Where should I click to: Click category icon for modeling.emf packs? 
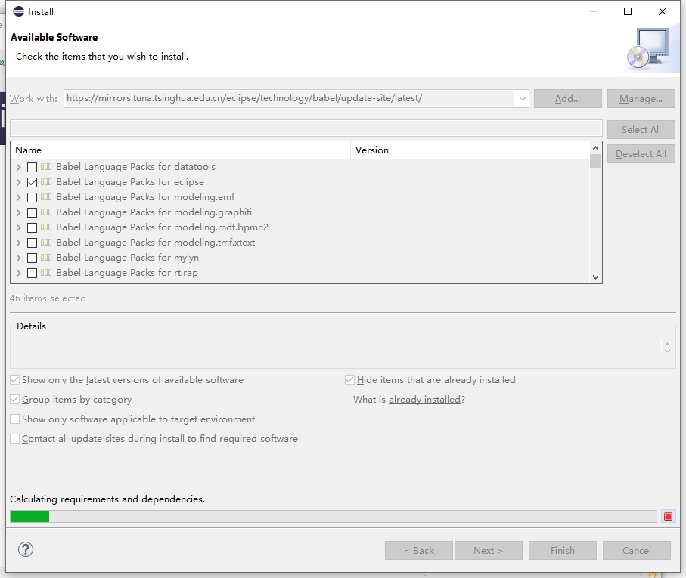pyautogui.click(x=46, y=196)
